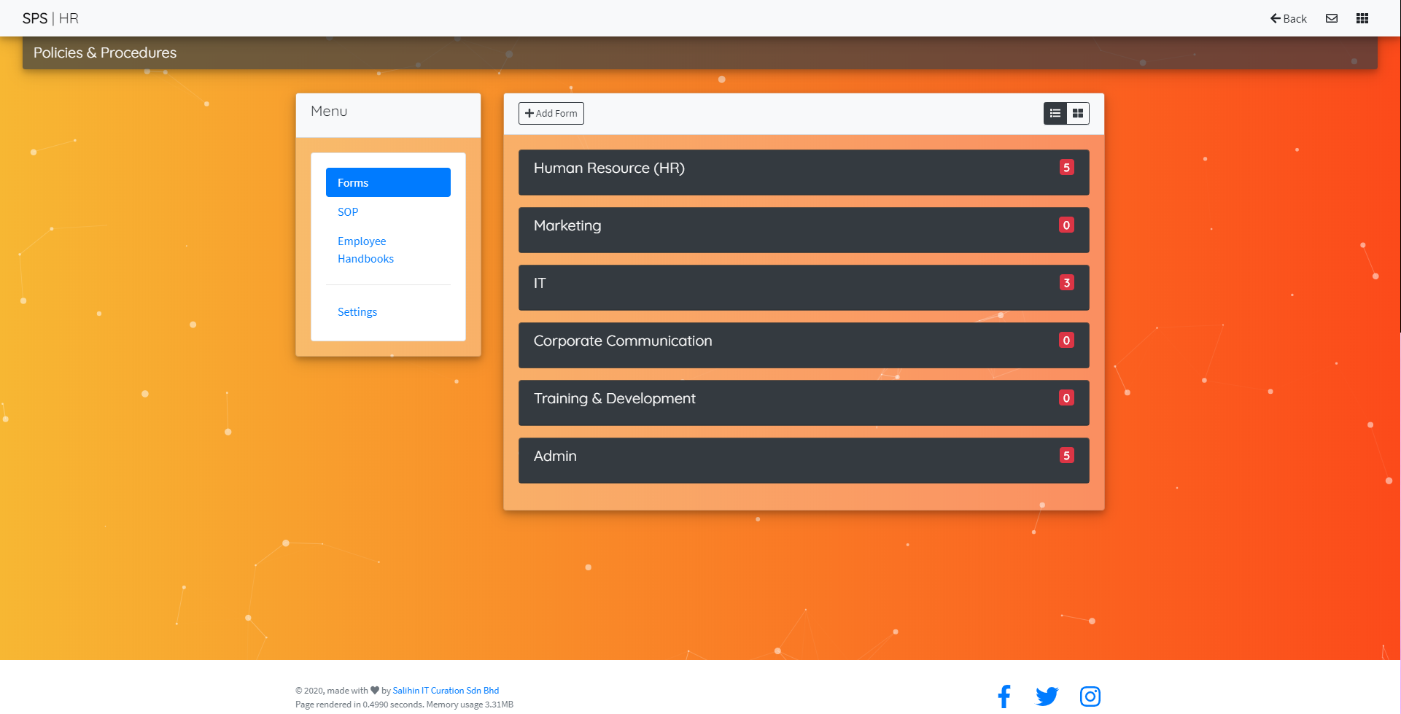
Task: Open the apps grid icon
Action: 1362,18
